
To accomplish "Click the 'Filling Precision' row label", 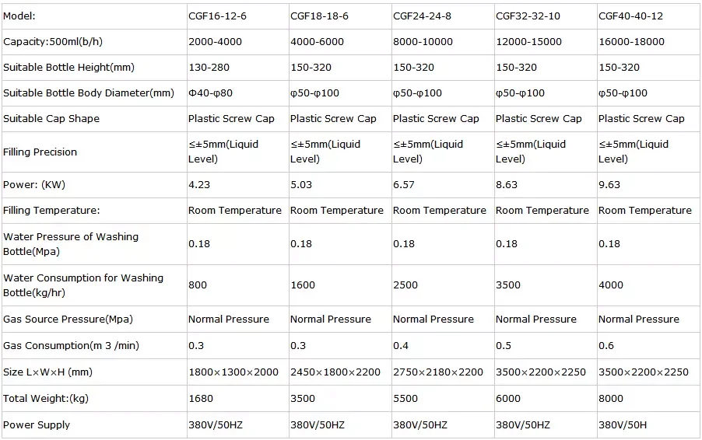I will (x=40, y=152).
